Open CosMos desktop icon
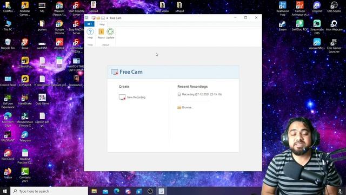Viewport: 346px width, 195px height. [8, 7]
